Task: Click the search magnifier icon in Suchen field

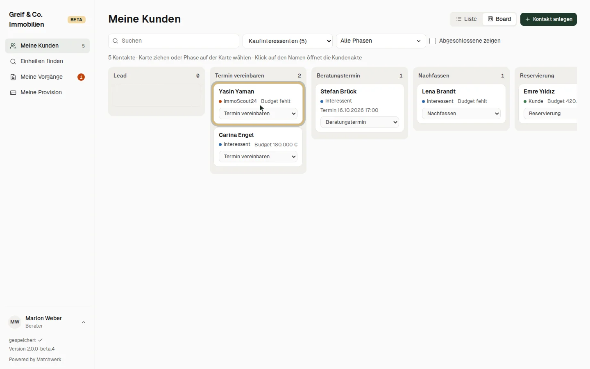Action: tap(116, 41)
